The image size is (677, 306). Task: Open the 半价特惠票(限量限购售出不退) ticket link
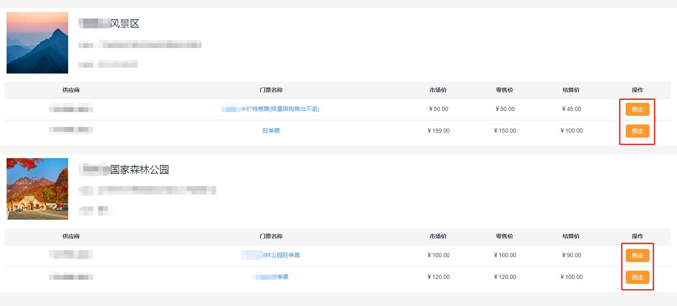pyautogui.click(x=270, y=109)
